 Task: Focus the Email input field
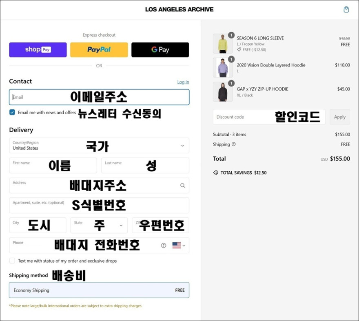[x=99, y=97]
